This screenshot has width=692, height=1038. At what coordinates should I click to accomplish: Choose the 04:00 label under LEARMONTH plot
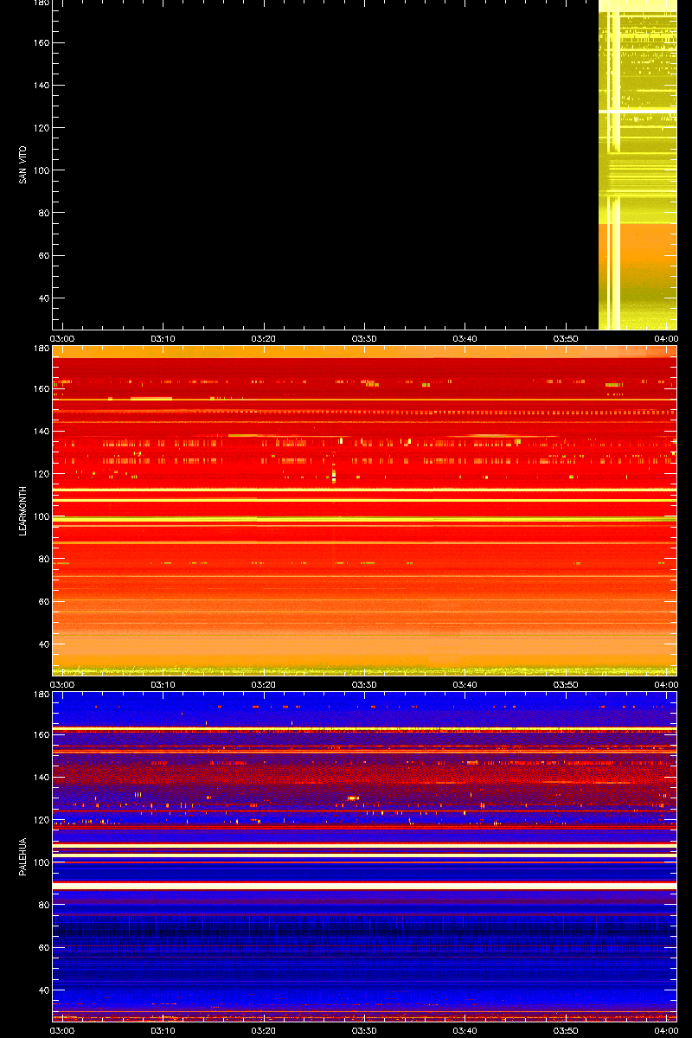point(666,684)
